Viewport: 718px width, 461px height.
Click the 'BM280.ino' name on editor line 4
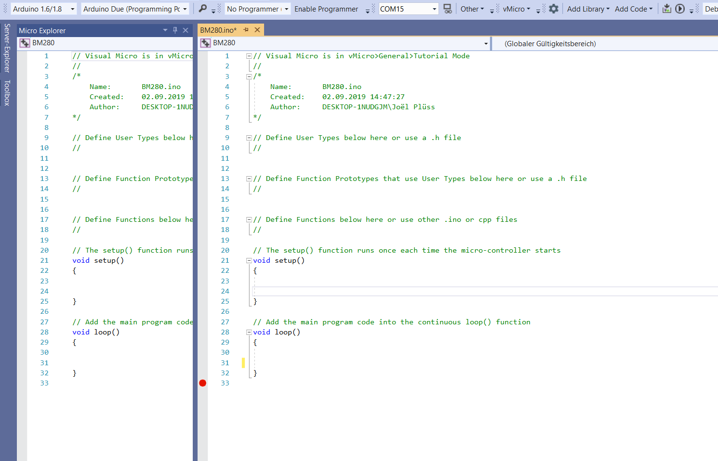point(342,87)
